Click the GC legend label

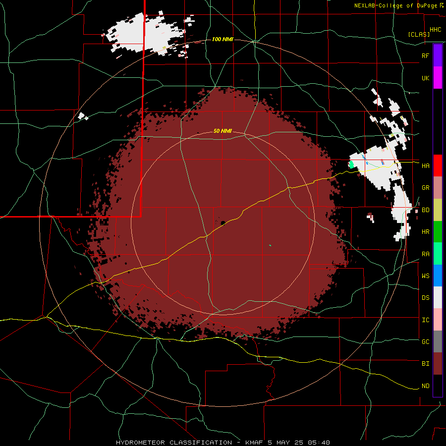point(426,342)
